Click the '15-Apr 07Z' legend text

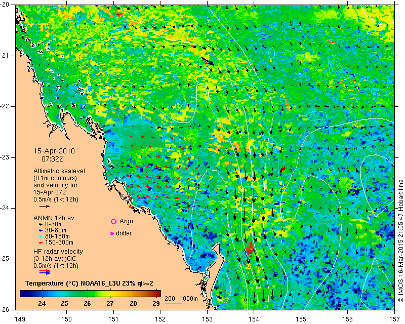tap(50, 192)
